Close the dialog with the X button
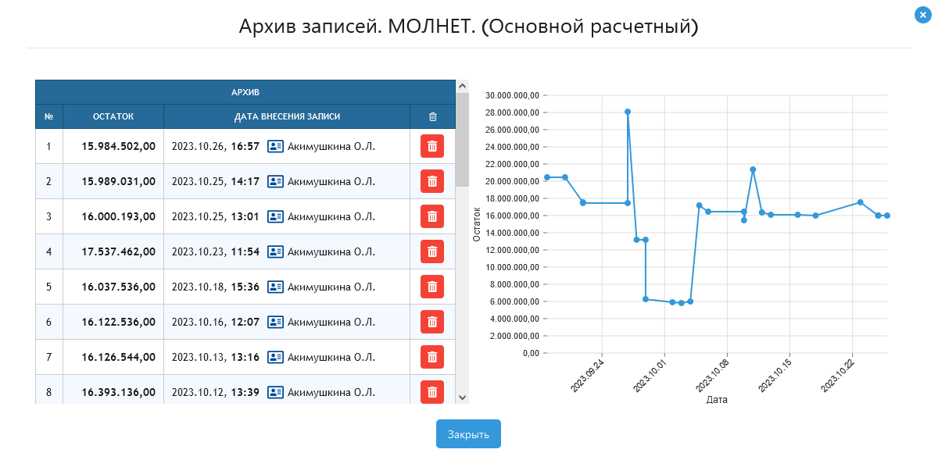This screenshot has height=460, width=938. [922, 14]
